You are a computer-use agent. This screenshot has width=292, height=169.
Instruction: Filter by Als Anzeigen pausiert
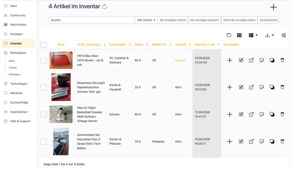[x=204, y=20]
